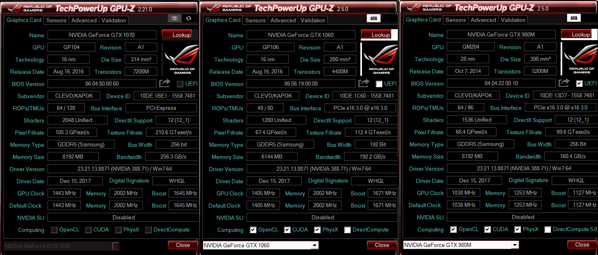Toggle UEFI checkbox in GTX 1070 window
Viewport: 598px width, 255px height.
pos(180,84)
